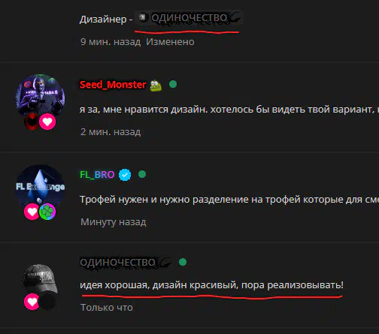Click the green clover badge under FL_BRO's avatar
Screen dimensions: 379x334
[47, 212]
